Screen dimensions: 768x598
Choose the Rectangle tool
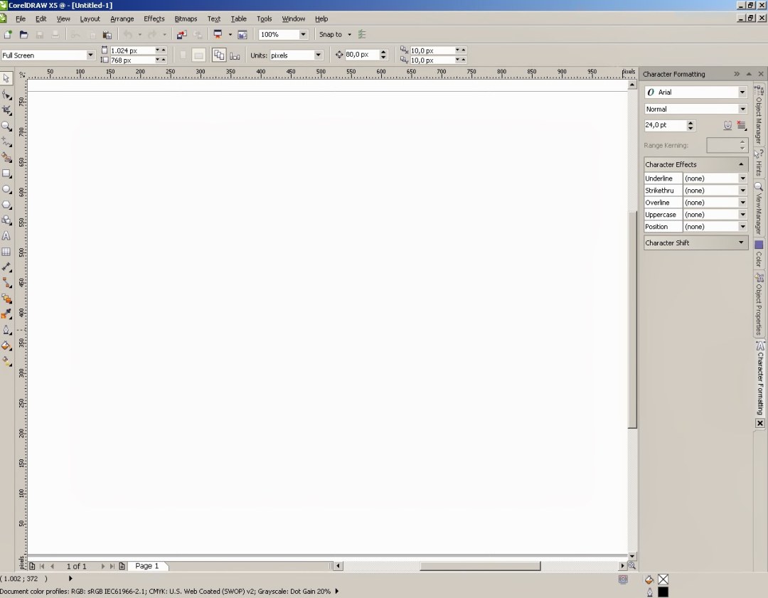click(6, 173)
